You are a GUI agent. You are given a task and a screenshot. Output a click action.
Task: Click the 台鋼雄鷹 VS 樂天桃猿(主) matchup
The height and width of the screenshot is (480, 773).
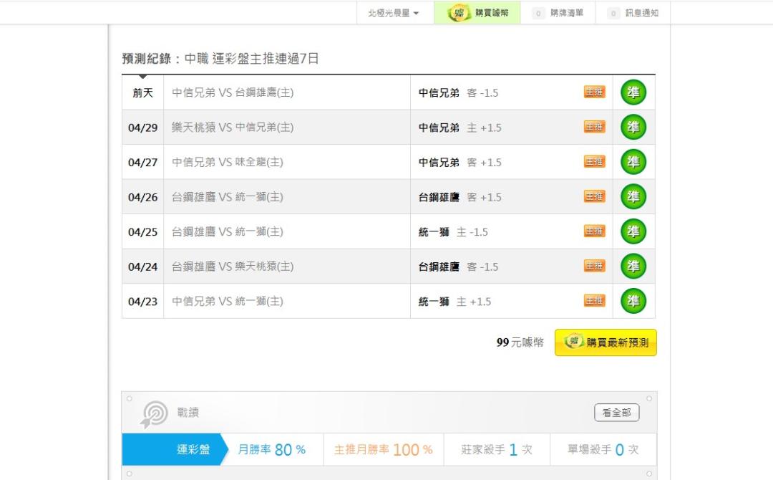pos(233,267)
